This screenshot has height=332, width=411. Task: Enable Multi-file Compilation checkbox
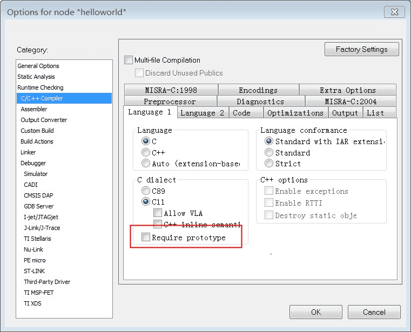tap(129, 60)
